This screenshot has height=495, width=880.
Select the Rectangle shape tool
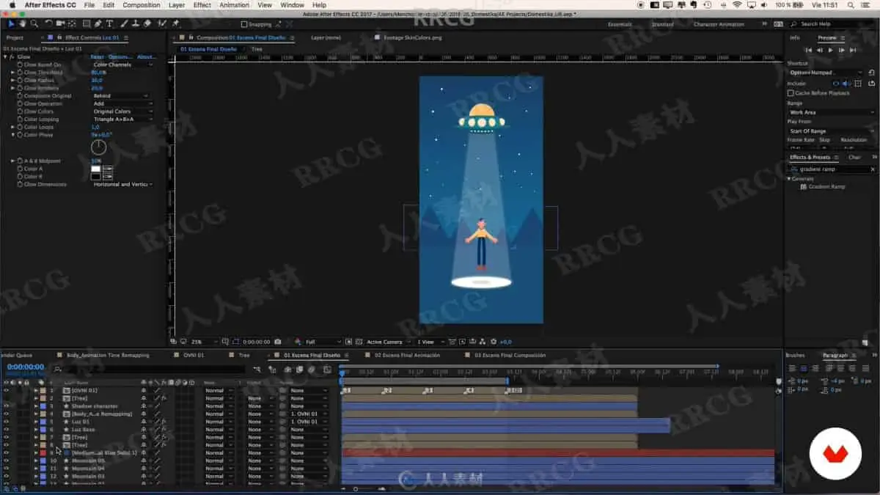click(x=87, y=23)
